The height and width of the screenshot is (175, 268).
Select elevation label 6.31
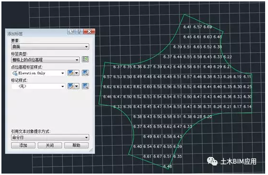coord(208,107)
